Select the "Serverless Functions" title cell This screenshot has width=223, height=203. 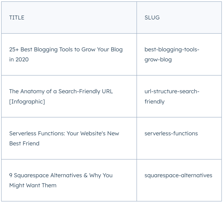click(x=64, y=138)
